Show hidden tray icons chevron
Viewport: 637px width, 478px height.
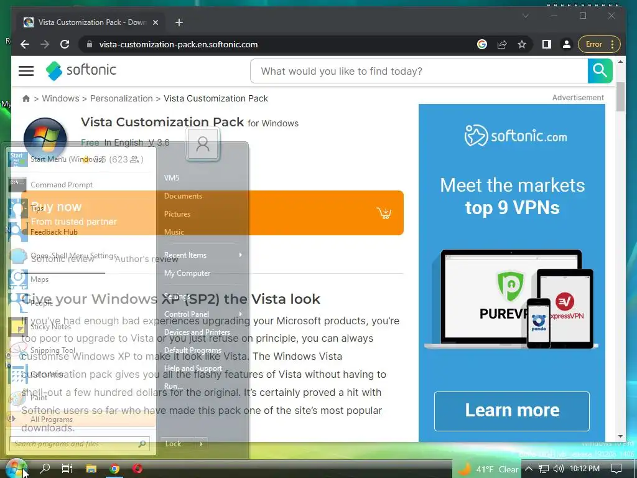click(529, 469)
